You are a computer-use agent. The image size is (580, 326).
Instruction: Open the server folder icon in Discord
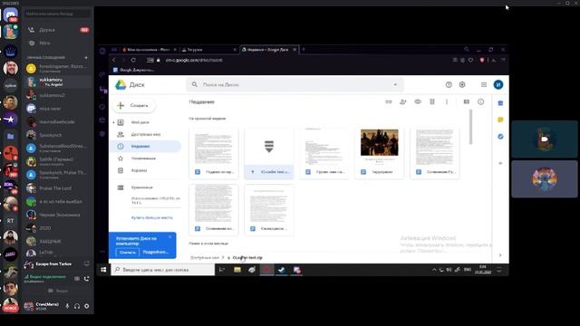(10, 137)
